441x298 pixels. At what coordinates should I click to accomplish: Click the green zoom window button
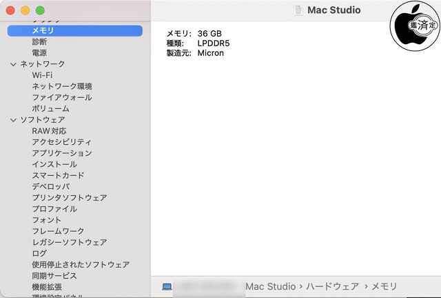tap(40, 10)
